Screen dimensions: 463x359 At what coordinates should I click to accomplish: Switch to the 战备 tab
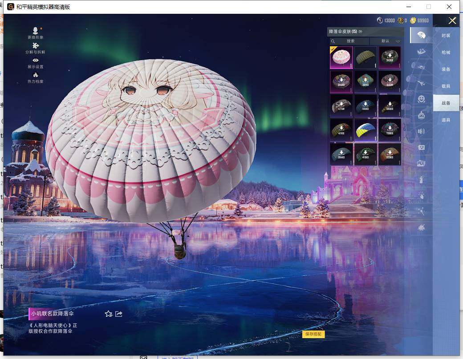pos(446,103)
